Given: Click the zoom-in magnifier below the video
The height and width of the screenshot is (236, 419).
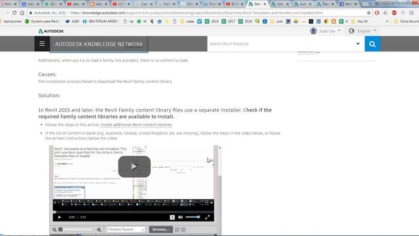Looking at the screenshot, I should (x=99, y=229).
